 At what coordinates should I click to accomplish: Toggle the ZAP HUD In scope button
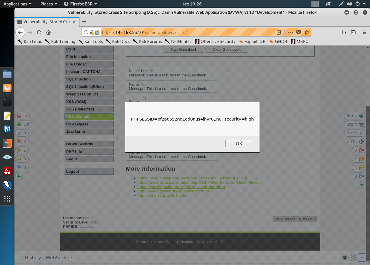point(22,116)
